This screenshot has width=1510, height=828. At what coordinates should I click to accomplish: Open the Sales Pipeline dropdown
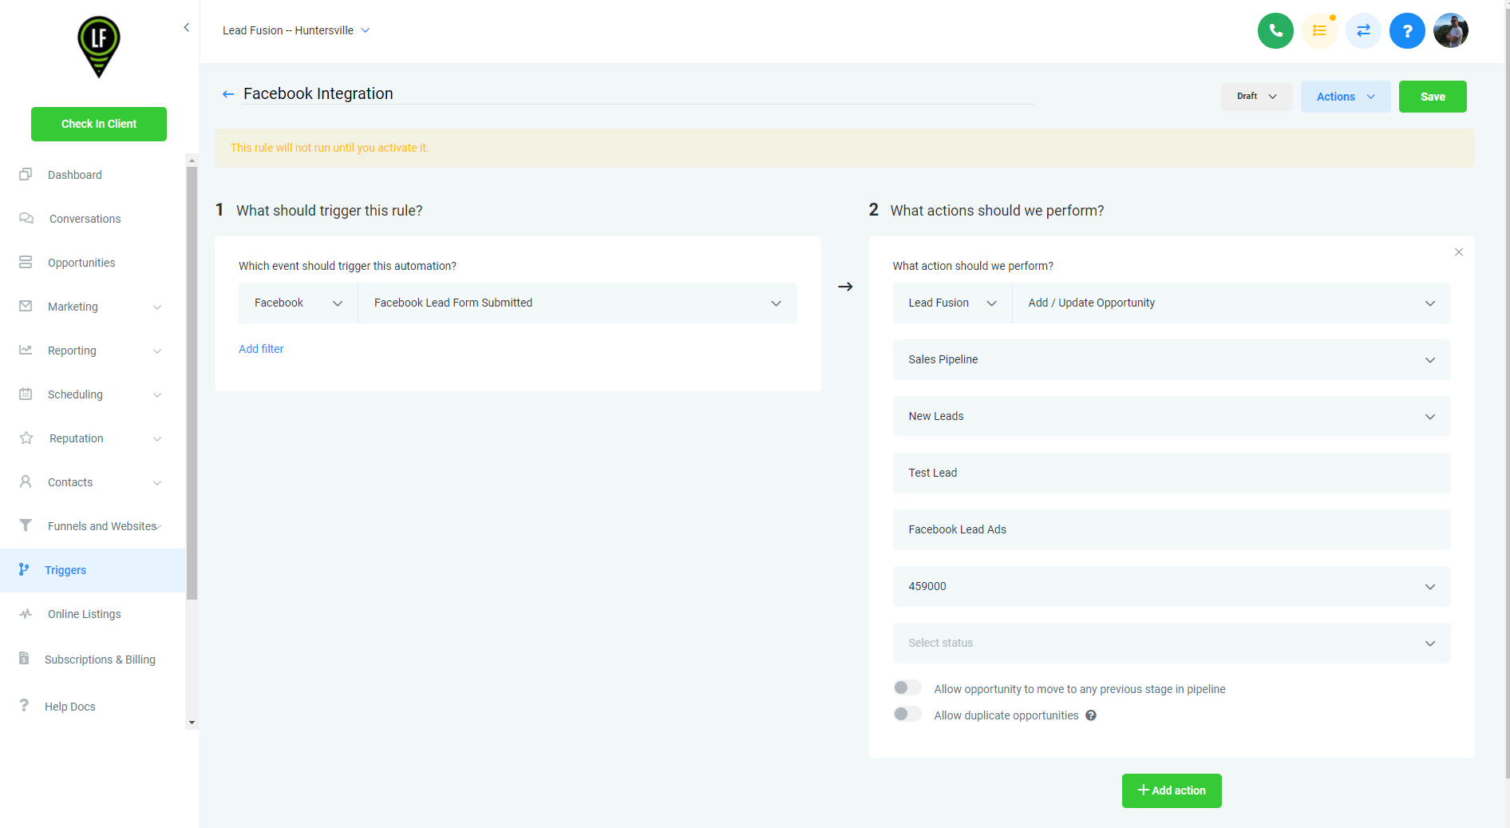1172,359
